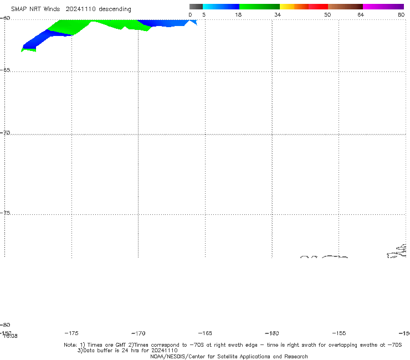The height and width of the screenshot is (360, 410).
Task: Click the color bar label 18
Action: pos(238,14)
